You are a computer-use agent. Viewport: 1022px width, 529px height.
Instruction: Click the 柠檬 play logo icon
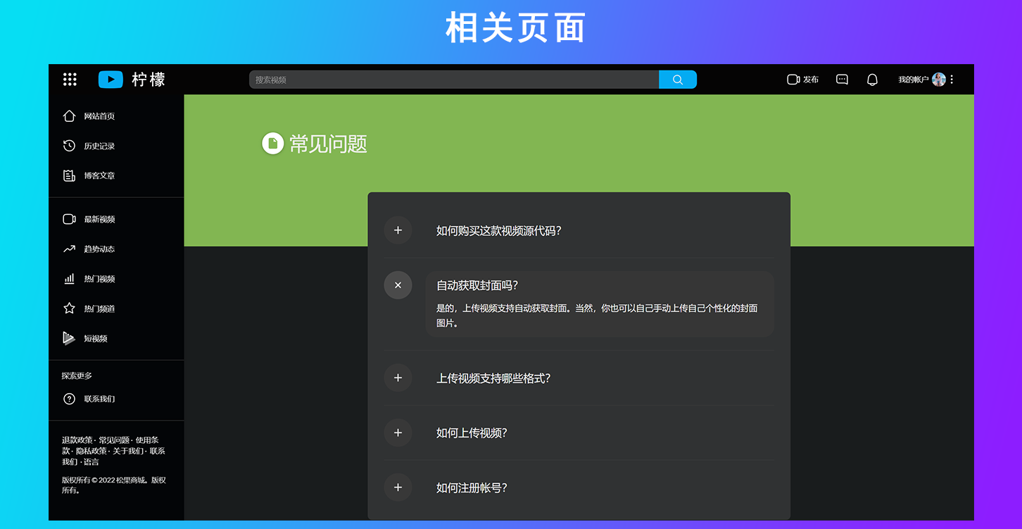click(x=111, y=80)
